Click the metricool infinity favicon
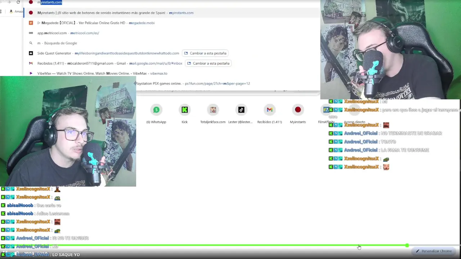 pos(31,33)
